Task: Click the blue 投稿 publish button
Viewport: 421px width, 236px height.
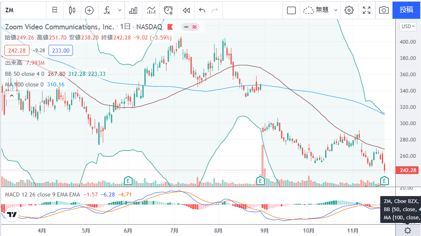Action: tap(406, 10)
